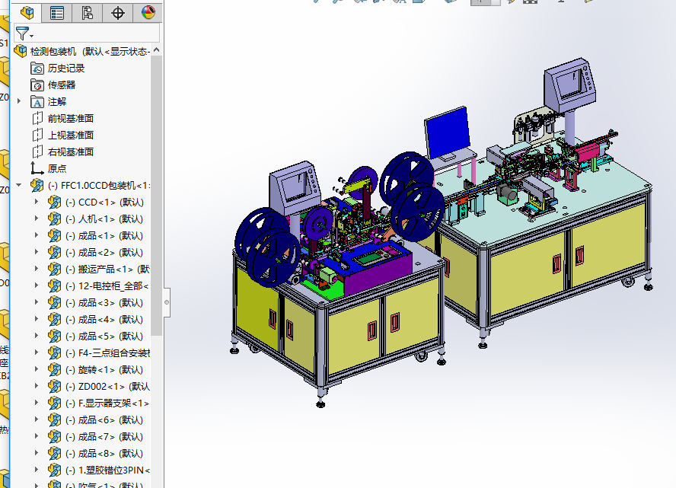The width and height of the screenshot is (676, 488).
Task: Expand the 成品<2> component
Action: [37, 252]
